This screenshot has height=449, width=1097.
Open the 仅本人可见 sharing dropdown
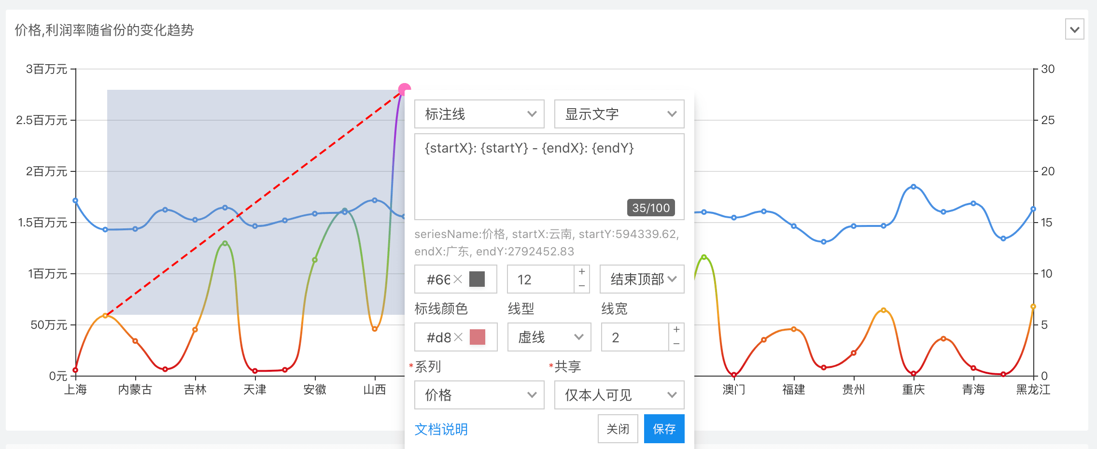[x=619, y=395]
